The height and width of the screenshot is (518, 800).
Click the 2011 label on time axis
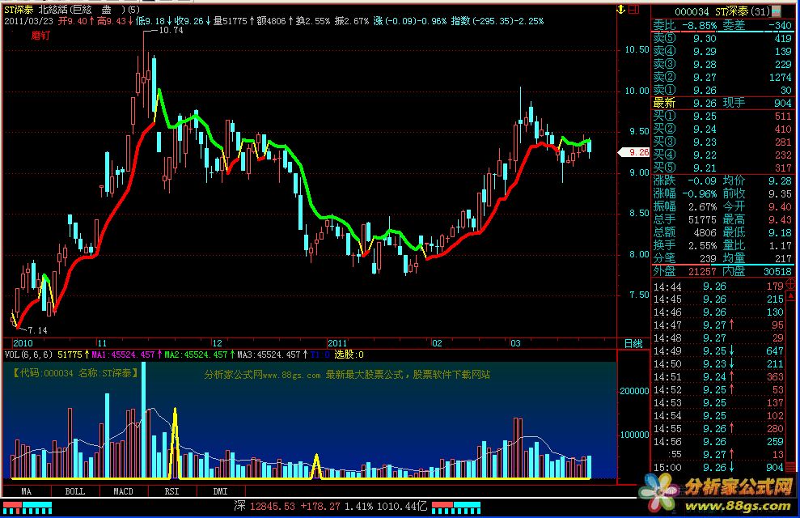337,343
